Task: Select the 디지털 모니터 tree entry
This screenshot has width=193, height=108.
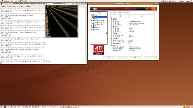Action: click(x=99, y=22)
